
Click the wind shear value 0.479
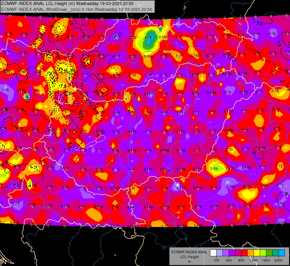(65, 206)
